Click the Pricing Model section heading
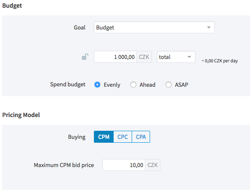The width and height of the screenshot is (250, 194). click(21, 115)
